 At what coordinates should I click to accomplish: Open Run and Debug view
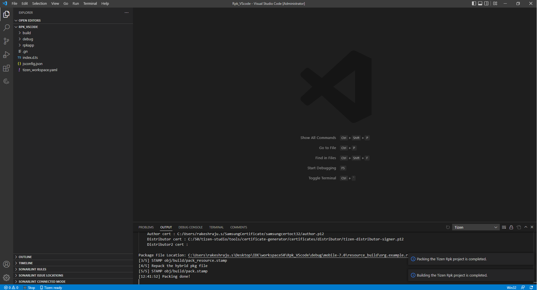click(6, 55)
